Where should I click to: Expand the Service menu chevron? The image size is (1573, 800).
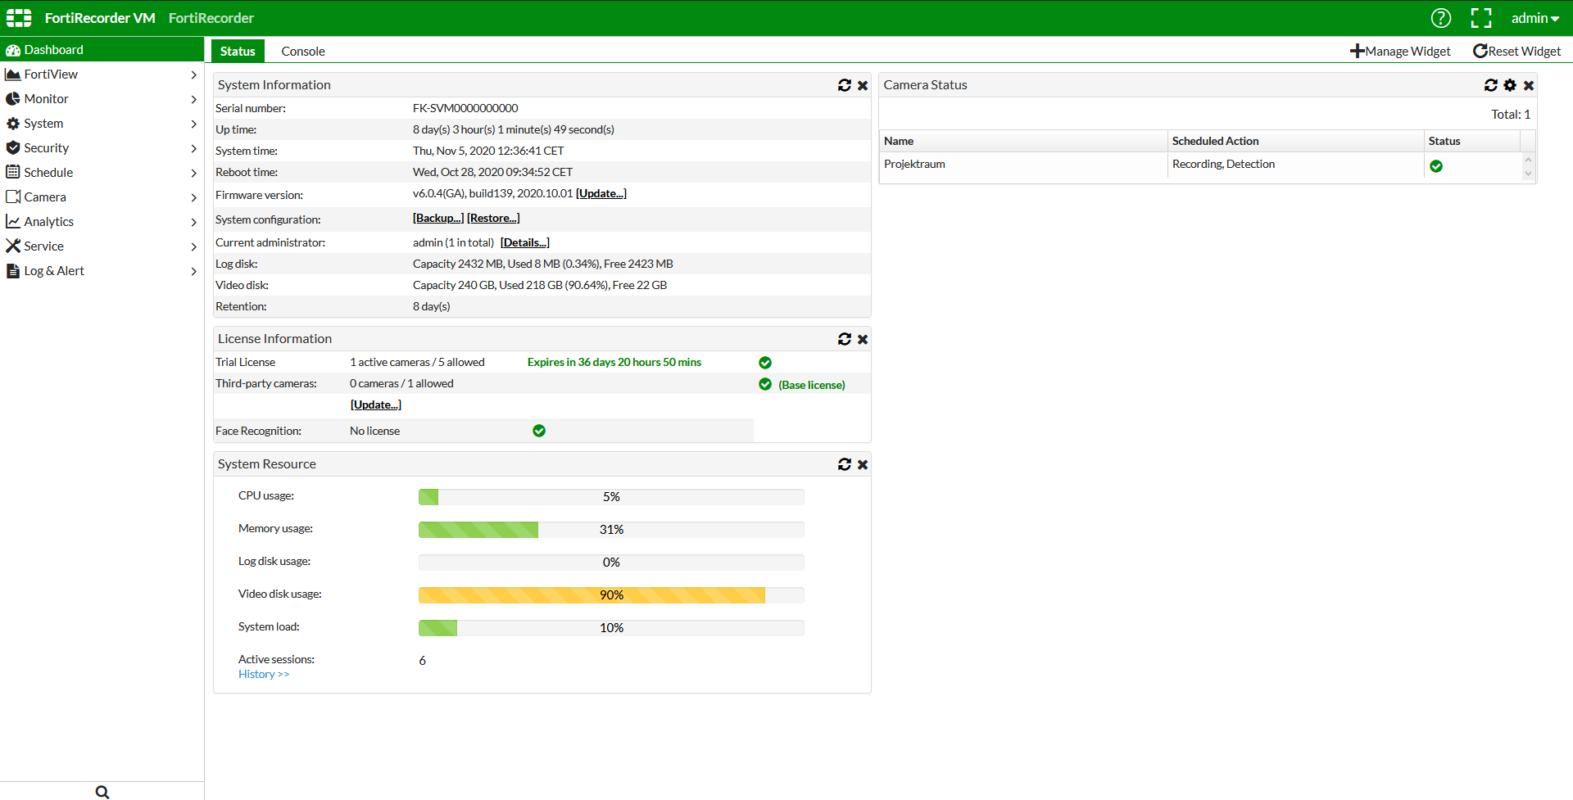click(x=194, y=246)
